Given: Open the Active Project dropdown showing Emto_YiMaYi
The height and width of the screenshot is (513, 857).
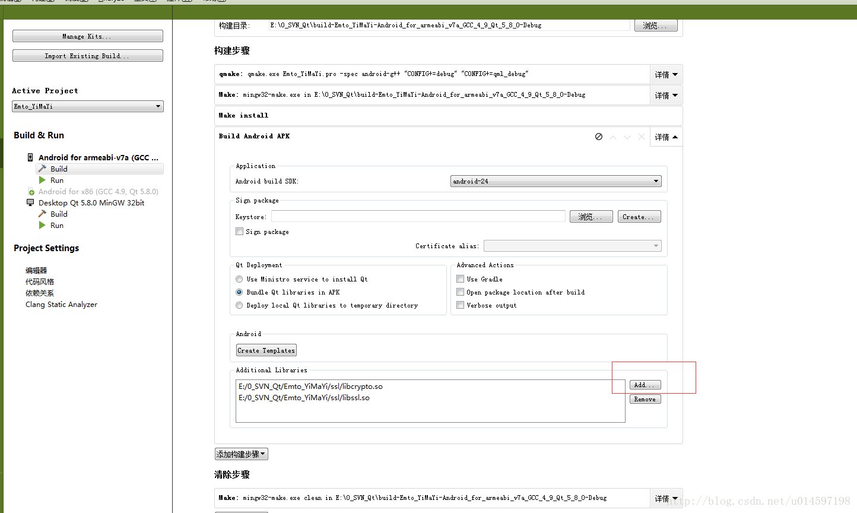Looking at the screenshot, I should click(x=87, y=106).
